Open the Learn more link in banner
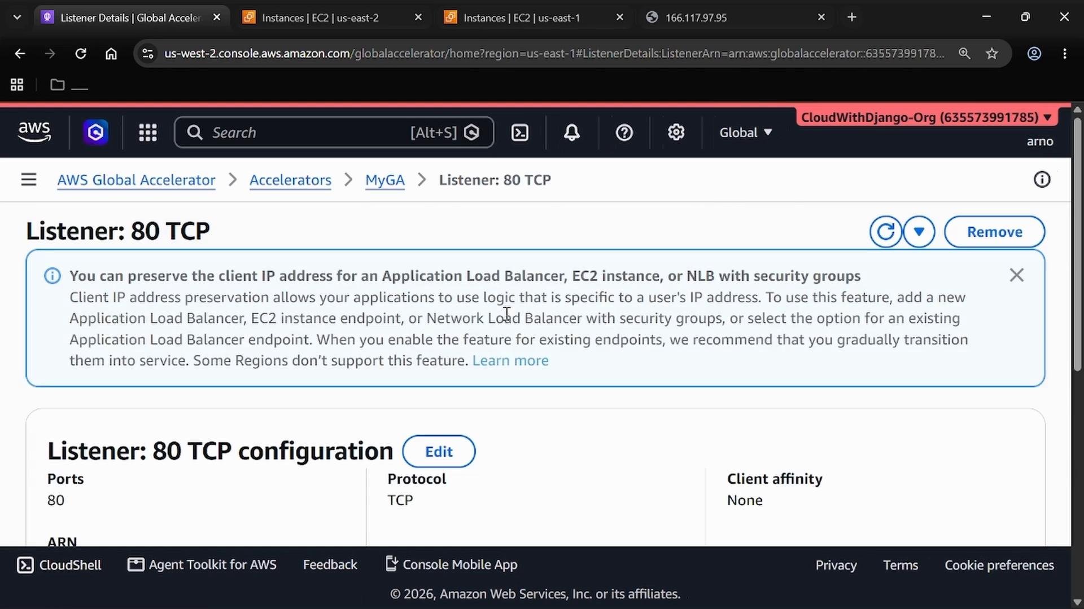Viewport: 1084px width, 609px height. pyautogui.click(x=510, y=360)
